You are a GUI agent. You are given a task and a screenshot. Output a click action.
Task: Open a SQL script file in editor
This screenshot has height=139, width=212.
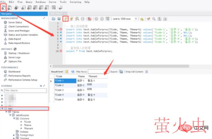[54, 19]
